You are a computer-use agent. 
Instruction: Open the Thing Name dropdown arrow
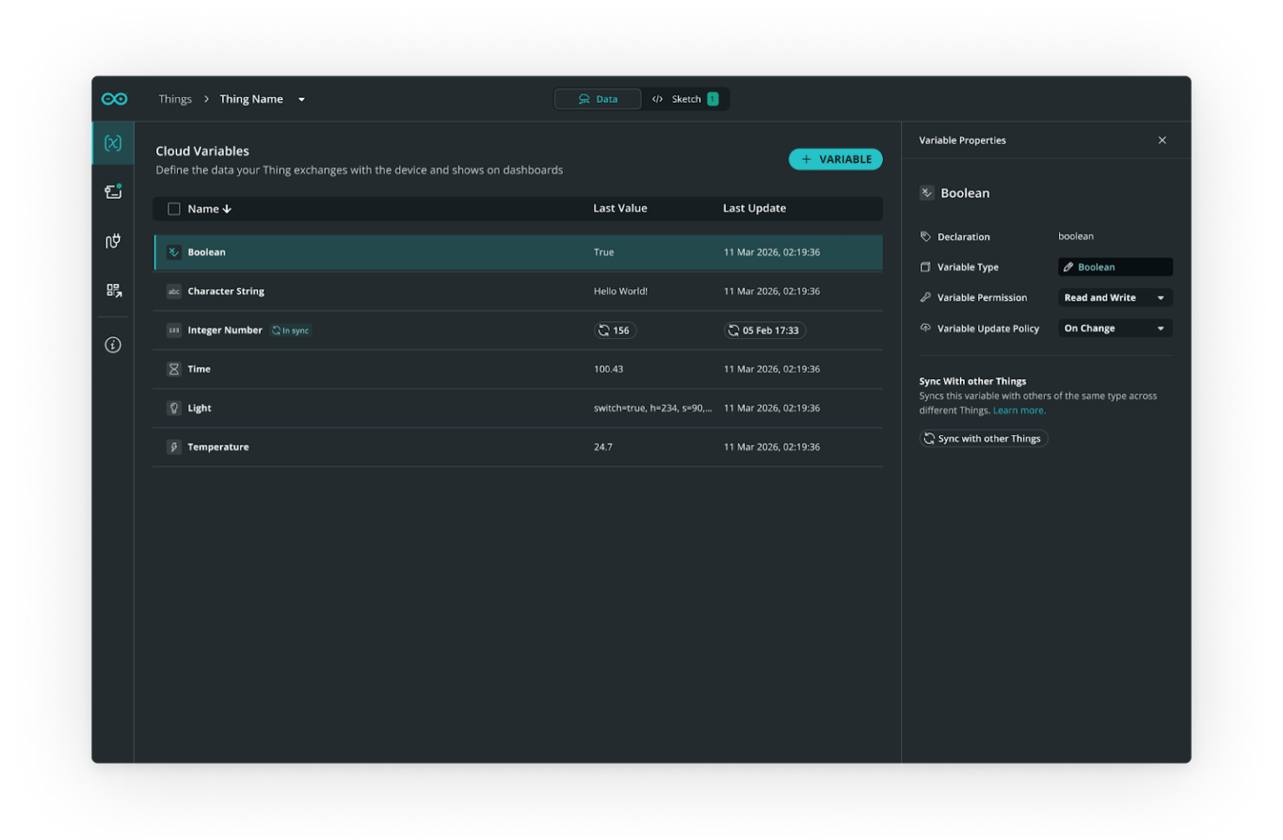(x=302, y=99)
